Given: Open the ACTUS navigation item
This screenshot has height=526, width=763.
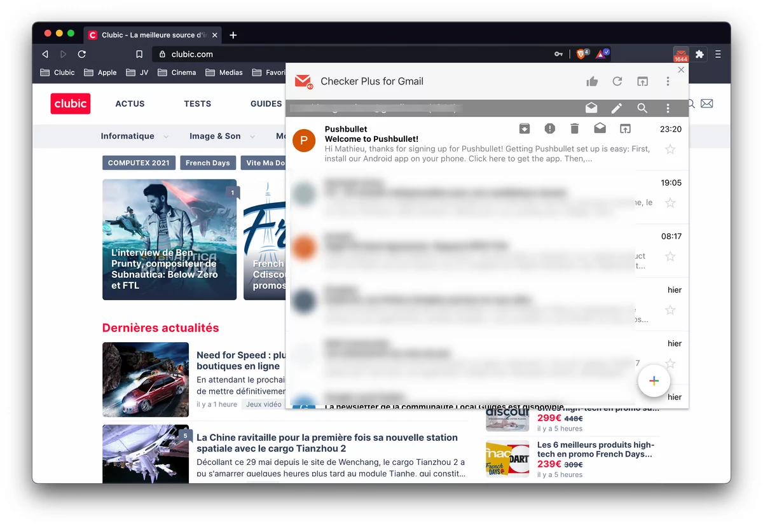Looking at the screenshot, I should tap(130, 104).
